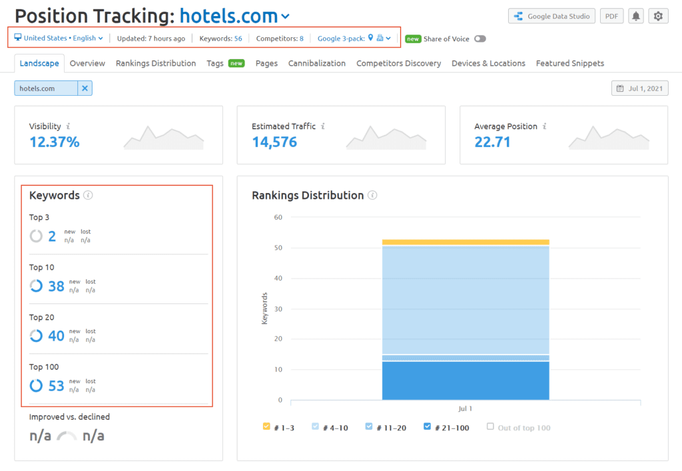Click the Average Position sparkline chart
The width and height of the screenshot is (682, 471).
(609, 137)
